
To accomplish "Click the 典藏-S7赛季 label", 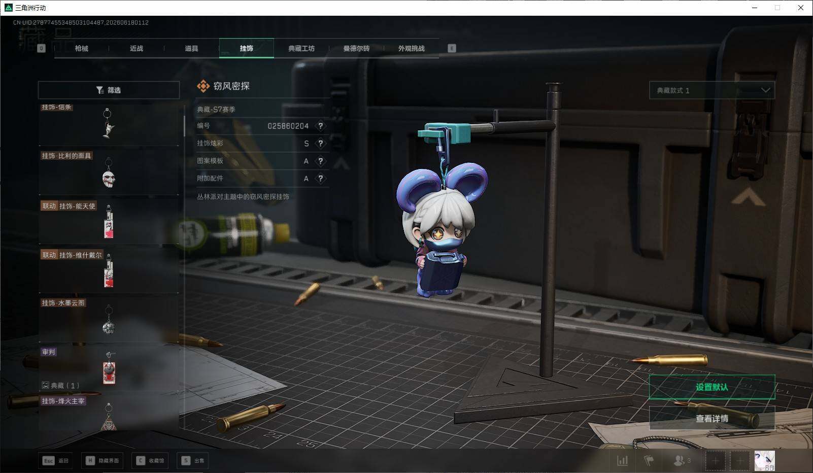I will [x=216, y=109].
